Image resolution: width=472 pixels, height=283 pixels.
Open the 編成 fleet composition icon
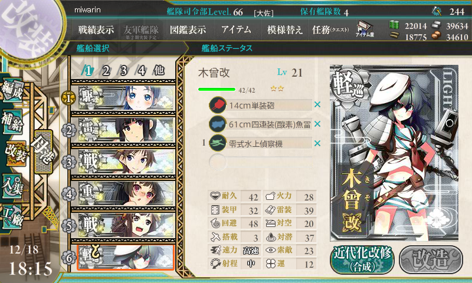point(12,90)
